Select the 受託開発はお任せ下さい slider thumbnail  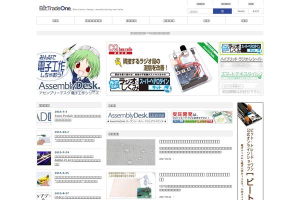coord(241,89)
